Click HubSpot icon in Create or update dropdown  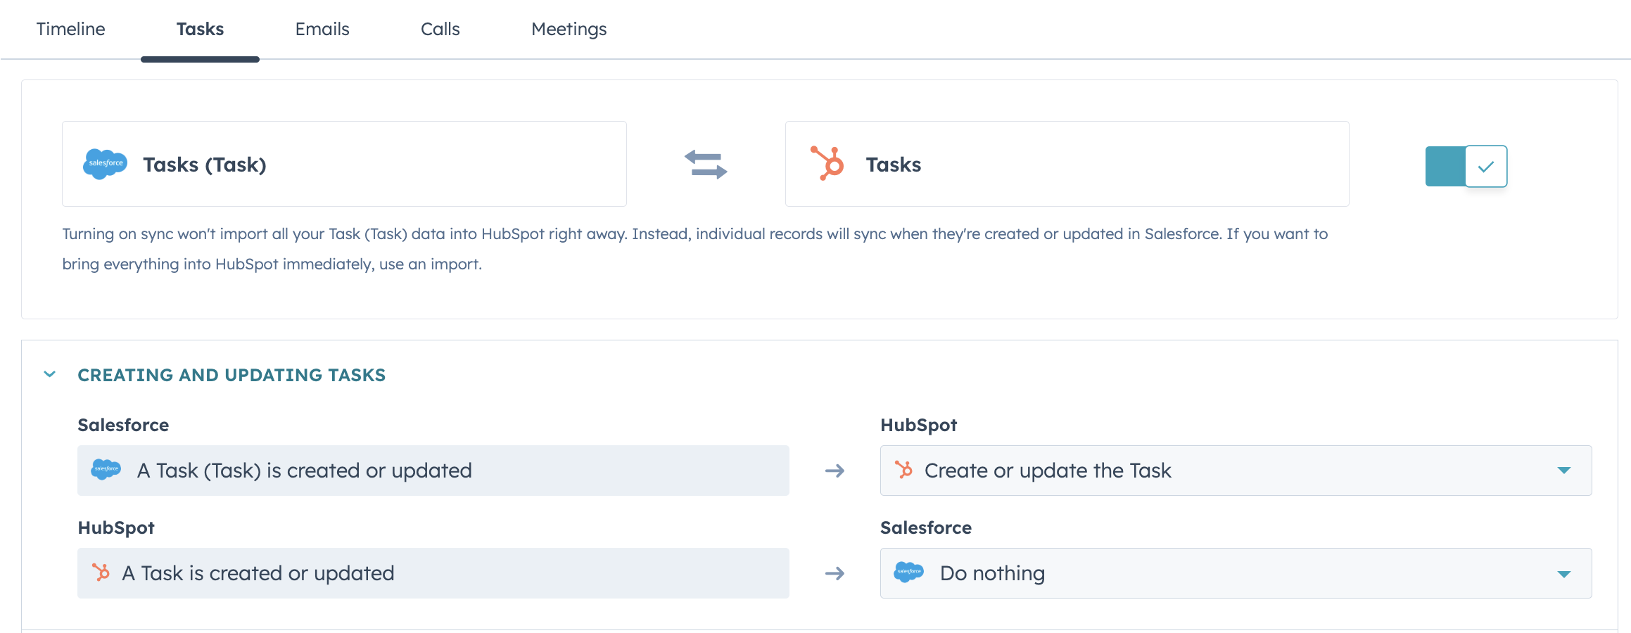point(903,469)
